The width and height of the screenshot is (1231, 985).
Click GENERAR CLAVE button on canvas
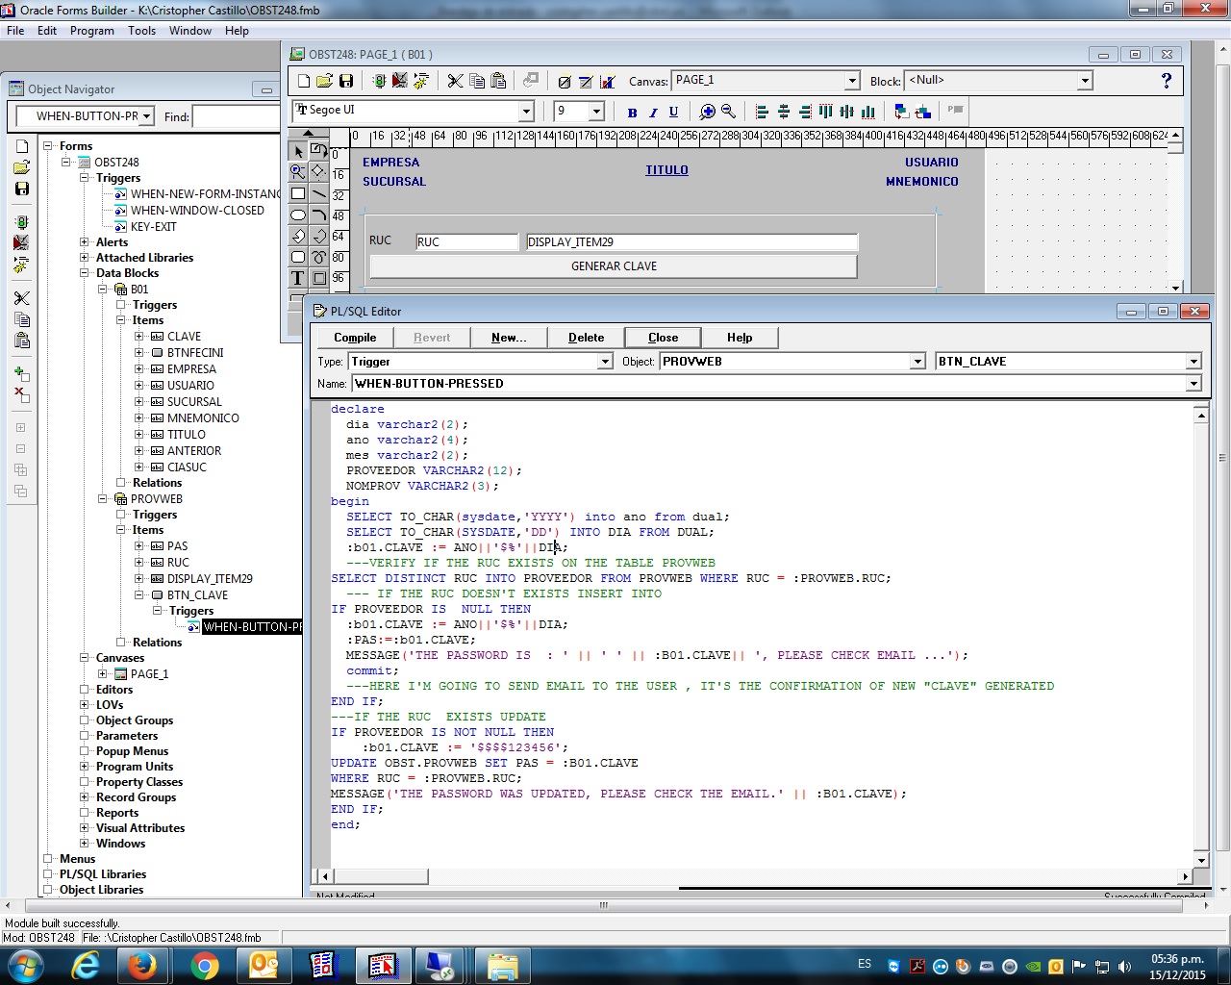point(614,266)
